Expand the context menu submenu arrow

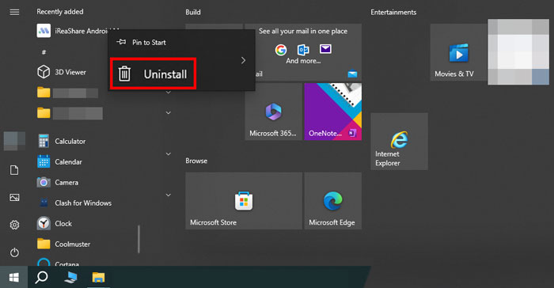243,60
